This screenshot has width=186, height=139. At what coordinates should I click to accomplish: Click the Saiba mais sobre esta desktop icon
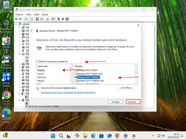tap(6, 27)
